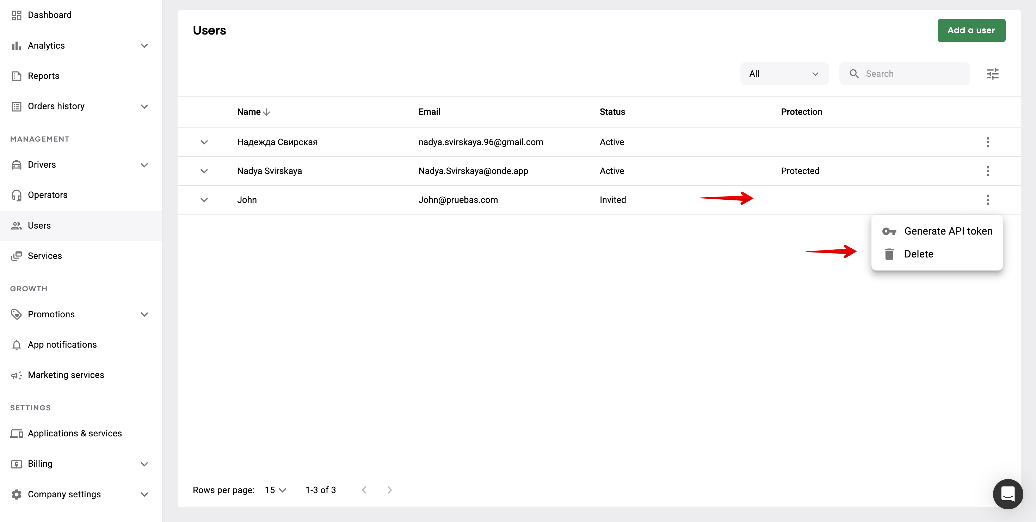Image resolution: width=1036 pixels, height=522 pixels.
Task: Open Operators page from sidebar
Action: (x=48, y=195)
